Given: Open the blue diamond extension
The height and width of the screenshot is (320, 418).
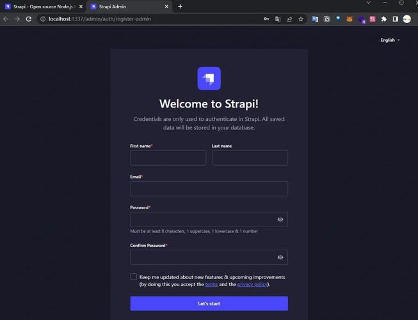Looking at the screenshot, I should tap(338, 19).
